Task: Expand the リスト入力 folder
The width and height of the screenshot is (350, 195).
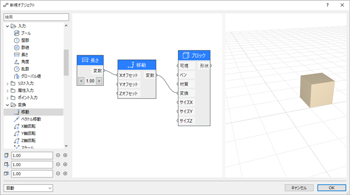Action: pos(7,84)
